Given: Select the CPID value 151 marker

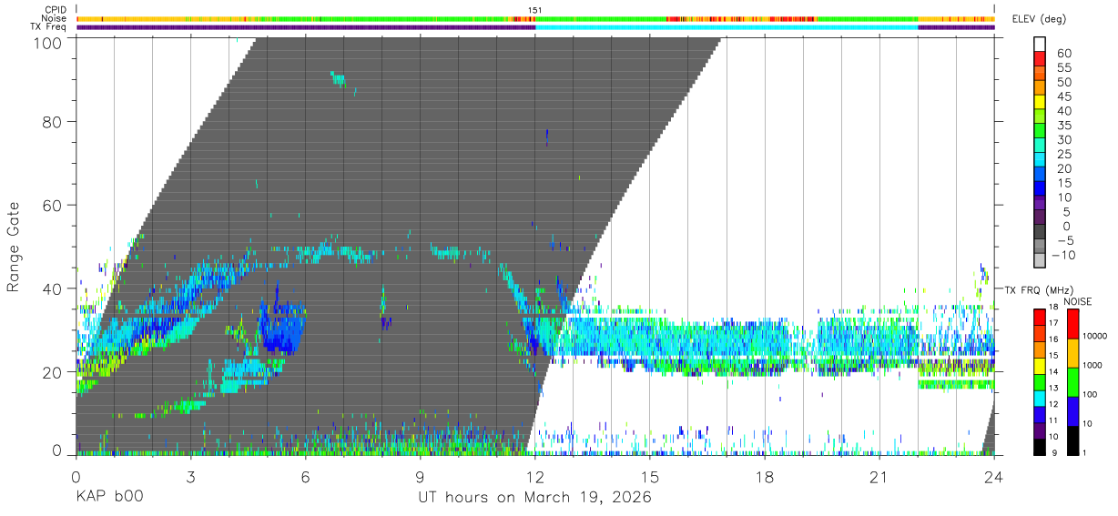Looking at the screenshot, I should tap(535, 10).
